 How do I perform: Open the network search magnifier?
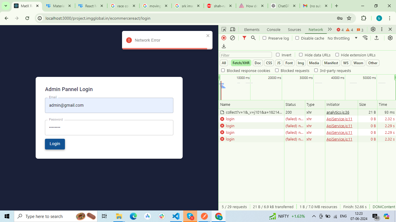(253, 38)
